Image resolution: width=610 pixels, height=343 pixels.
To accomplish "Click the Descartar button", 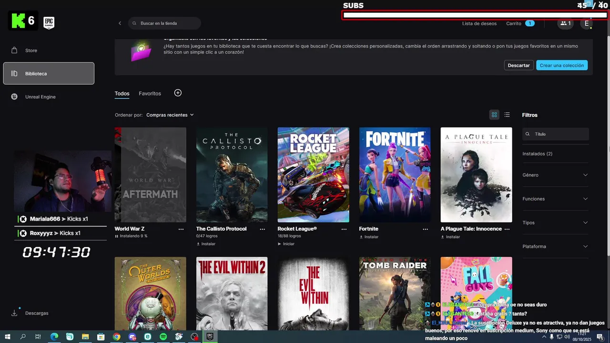I will 518,65.
